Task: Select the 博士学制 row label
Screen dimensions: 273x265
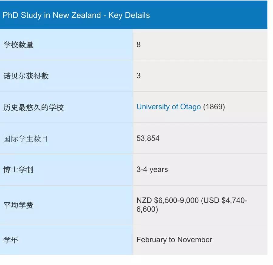Action: 18,170
